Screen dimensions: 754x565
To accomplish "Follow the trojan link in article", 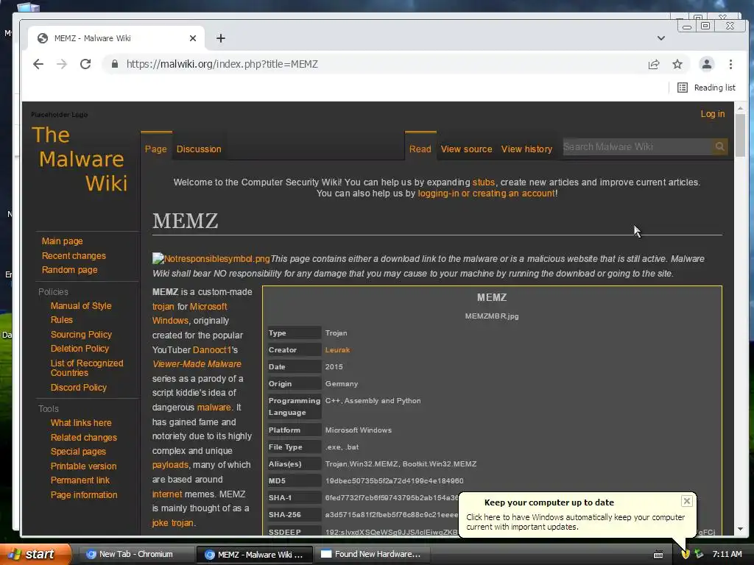I will point(163,307).
